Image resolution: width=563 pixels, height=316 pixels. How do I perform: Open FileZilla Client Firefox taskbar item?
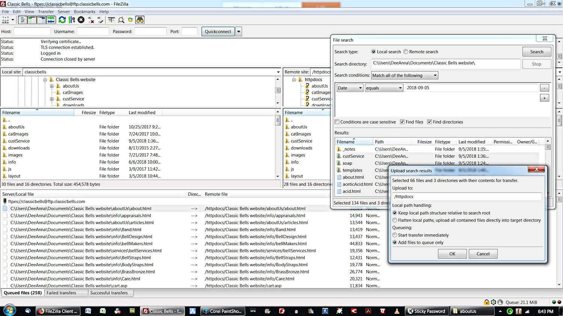click(x=58, y=311)
